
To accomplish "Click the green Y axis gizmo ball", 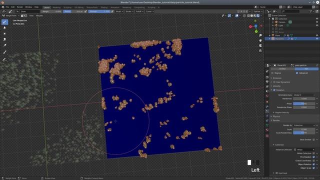I will tap(256, 31).
